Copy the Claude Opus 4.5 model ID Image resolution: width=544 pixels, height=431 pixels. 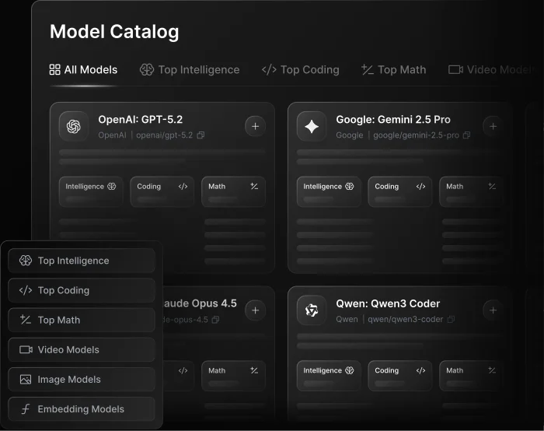pyautogui.click(x=215, y=320)
